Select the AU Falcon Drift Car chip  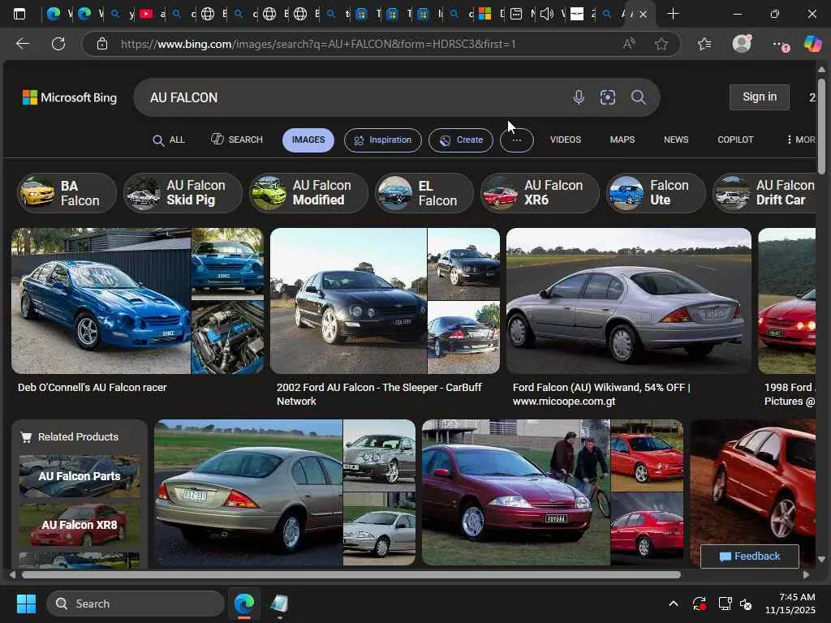(x=764, y=193)
